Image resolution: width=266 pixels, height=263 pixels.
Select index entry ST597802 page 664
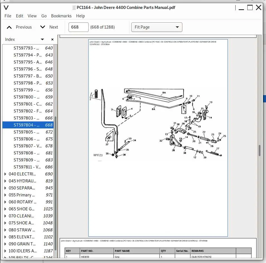point(28,111)
